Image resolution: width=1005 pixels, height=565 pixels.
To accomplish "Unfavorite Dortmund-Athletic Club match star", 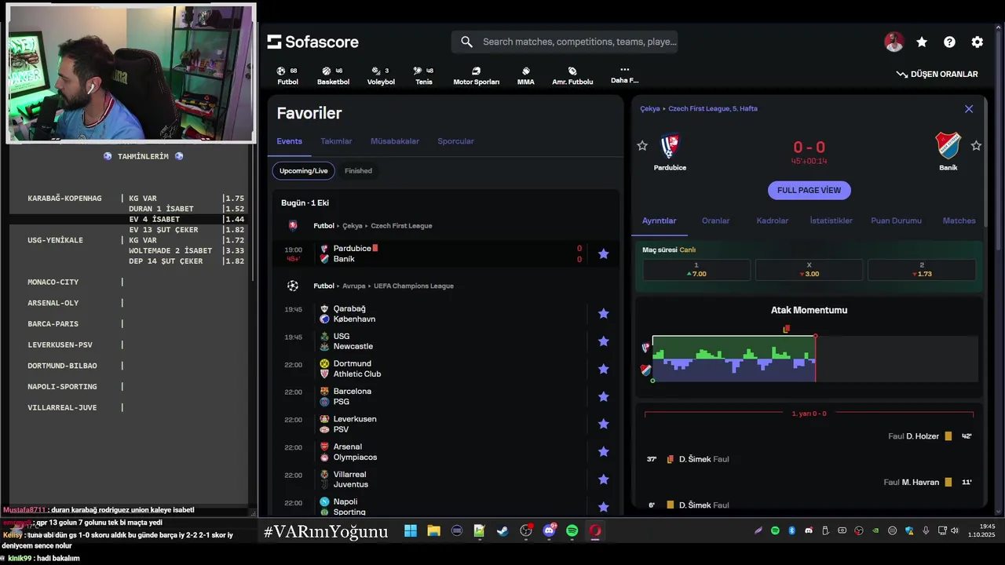I will pyautogui.click(x=604, y=369).
